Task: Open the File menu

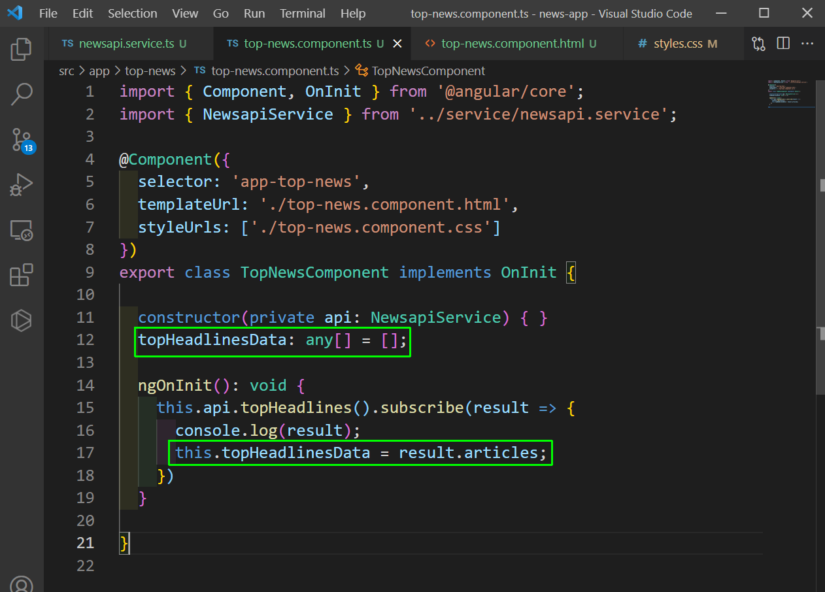Action: tap(48, 13)
